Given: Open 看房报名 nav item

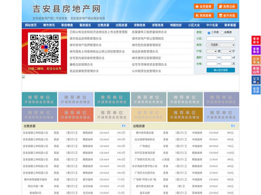Looking at the screenshot, I should pos(85,25).
